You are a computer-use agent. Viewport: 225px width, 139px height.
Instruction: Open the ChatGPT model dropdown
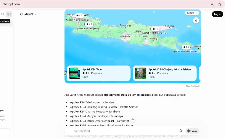[x=28, y=14]
